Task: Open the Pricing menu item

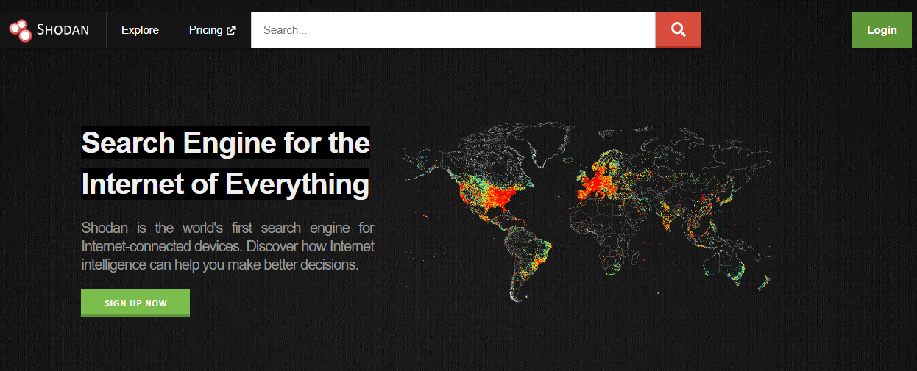Action: (212, 30)
